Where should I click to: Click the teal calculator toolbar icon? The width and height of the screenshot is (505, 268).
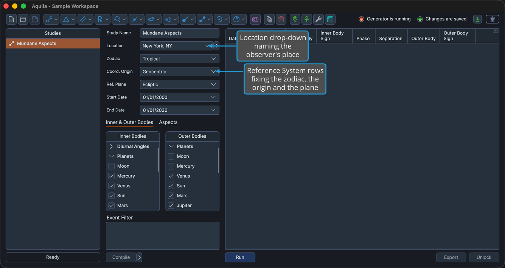click(x=330, y=19)
